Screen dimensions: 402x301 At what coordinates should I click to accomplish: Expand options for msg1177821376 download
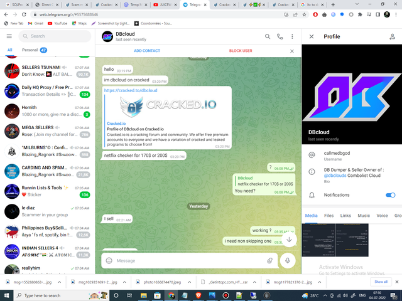(x=320, y=282)
